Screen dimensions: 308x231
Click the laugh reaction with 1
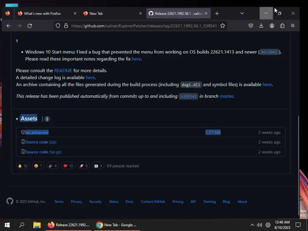(x=38, y=166)
